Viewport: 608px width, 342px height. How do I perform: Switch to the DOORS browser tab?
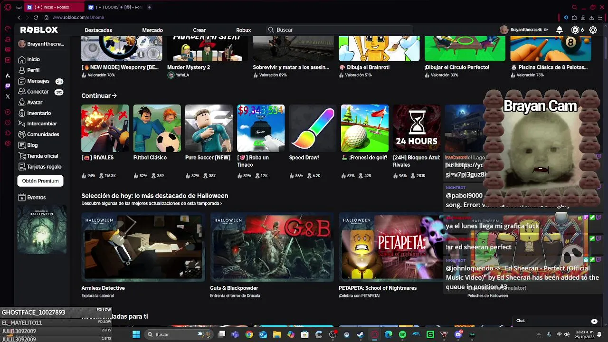tap(115, 7)
